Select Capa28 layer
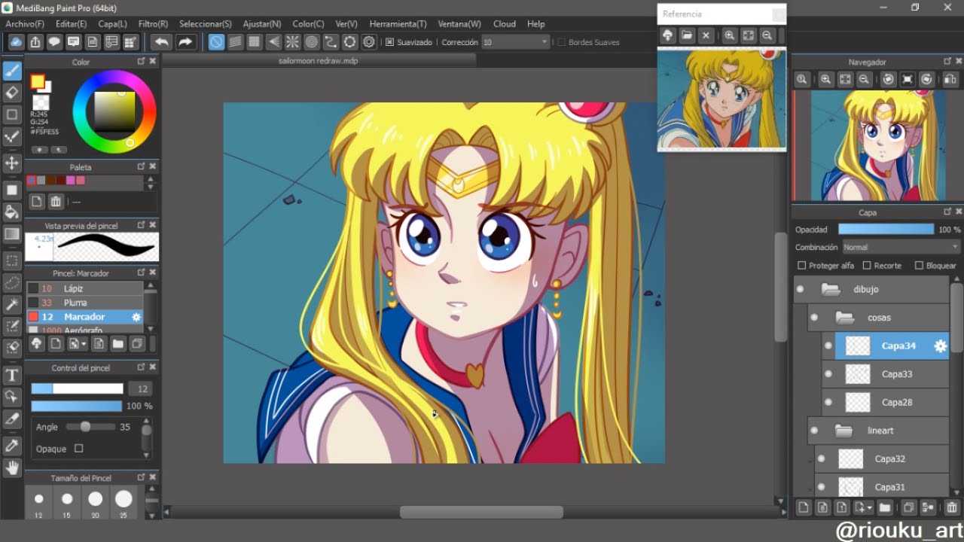This screenshot has width=964, height=542. point(886,403)
